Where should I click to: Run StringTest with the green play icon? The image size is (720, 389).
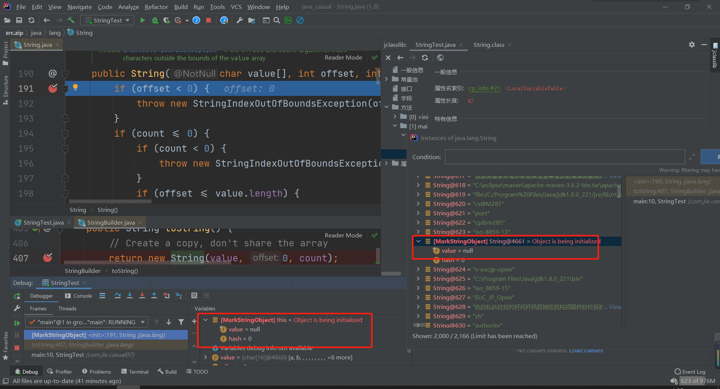point(142,20)
